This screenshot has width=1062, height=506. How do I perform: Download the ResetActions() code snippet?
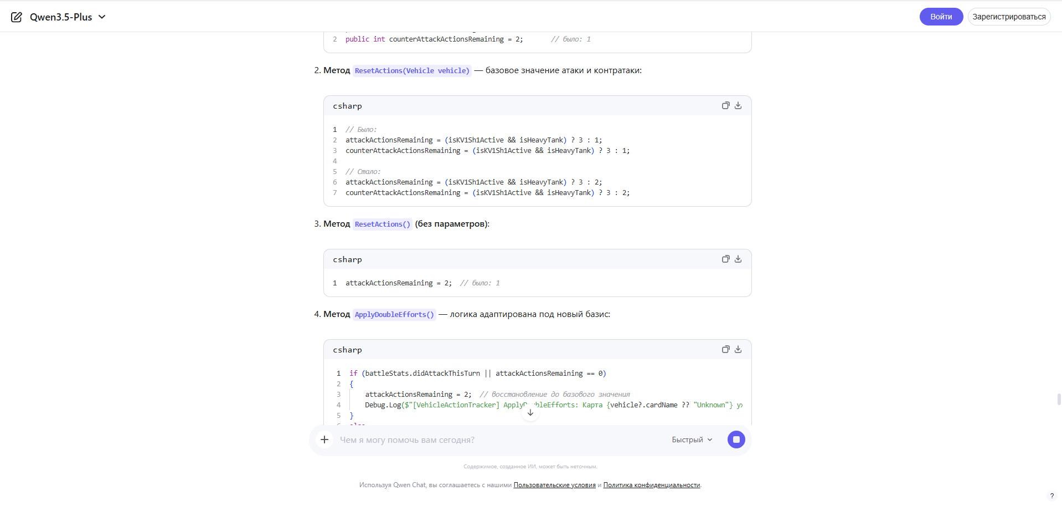coord(738,259)
